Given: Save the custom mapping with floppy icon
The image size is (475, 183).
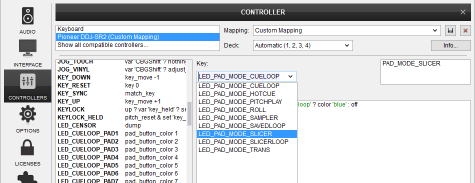Looking at the screenshot, I should (450, 30).
